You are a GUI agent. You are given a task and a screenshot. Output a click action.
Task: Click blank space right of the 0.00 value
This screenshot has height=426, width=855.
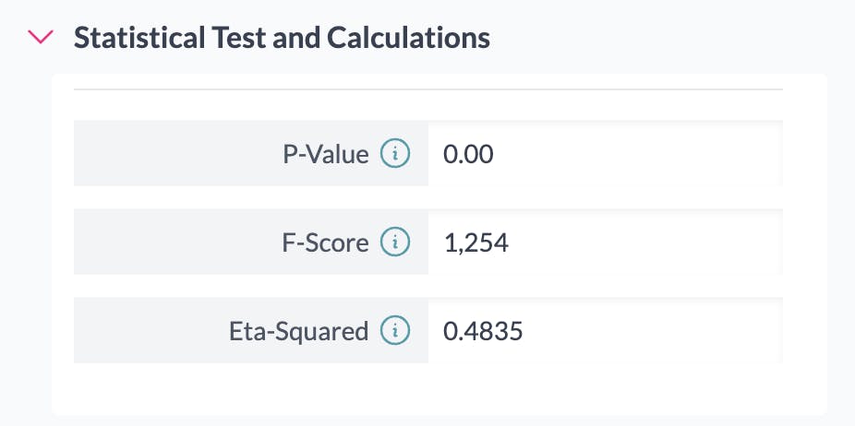point(646,154)
